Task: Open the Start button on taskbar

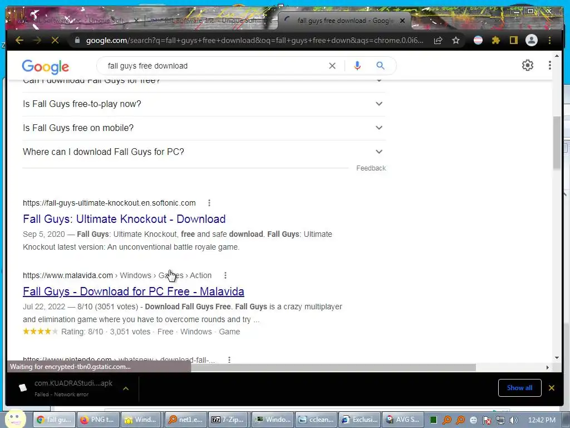Action: click(x=14, y=419)
